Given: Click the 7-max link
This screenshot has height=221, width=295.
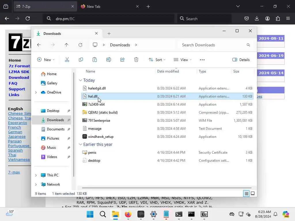Looking at the screenshot, I should (14, 172).
